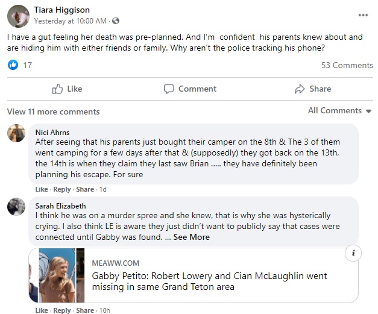Share Tiara Higgison's post

click(312, 89)
